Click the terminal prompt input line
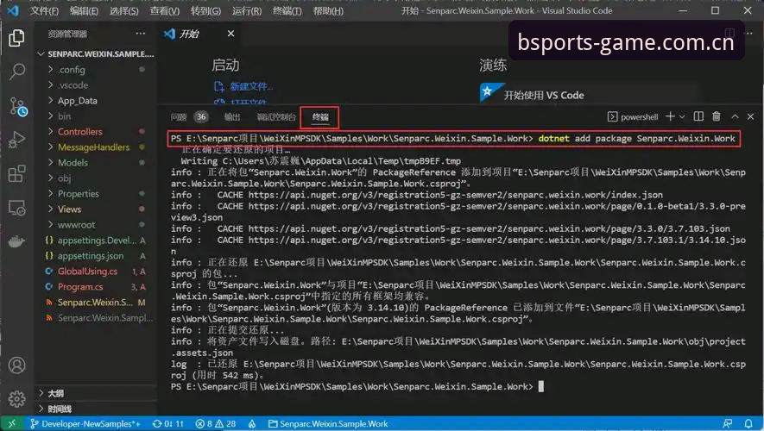Image resolution: width=764 pixels, height=431 pixels. coord(357,387)
